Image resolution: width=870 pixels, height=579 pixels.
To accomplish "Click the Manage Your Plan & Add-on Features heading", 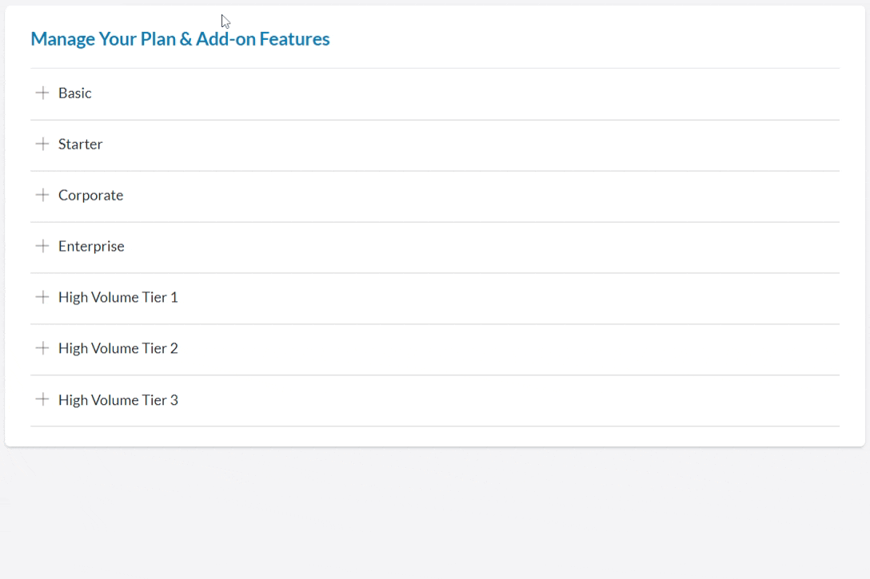I will click(180, 39).
